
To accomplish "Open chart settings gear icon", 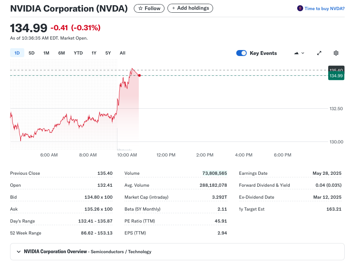I will [336, 53].
